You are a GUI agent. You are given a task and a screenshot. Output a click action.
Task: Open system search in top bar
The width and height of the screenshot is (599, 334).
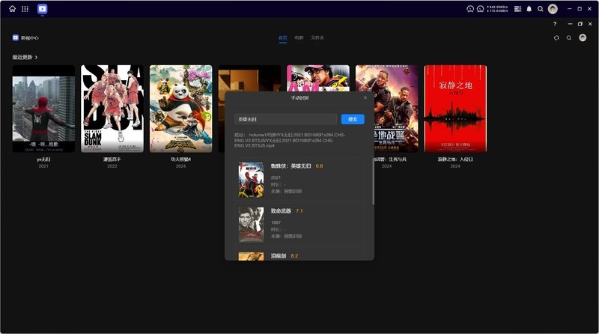pyautogui.click(x=540, y=9)
